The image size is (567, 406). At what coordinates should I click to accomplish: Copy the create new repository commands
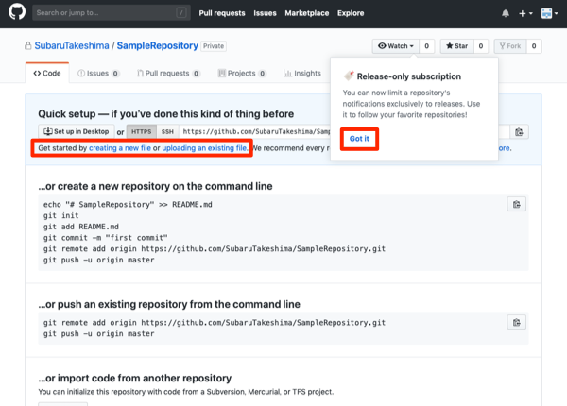(x=516, y=205)
